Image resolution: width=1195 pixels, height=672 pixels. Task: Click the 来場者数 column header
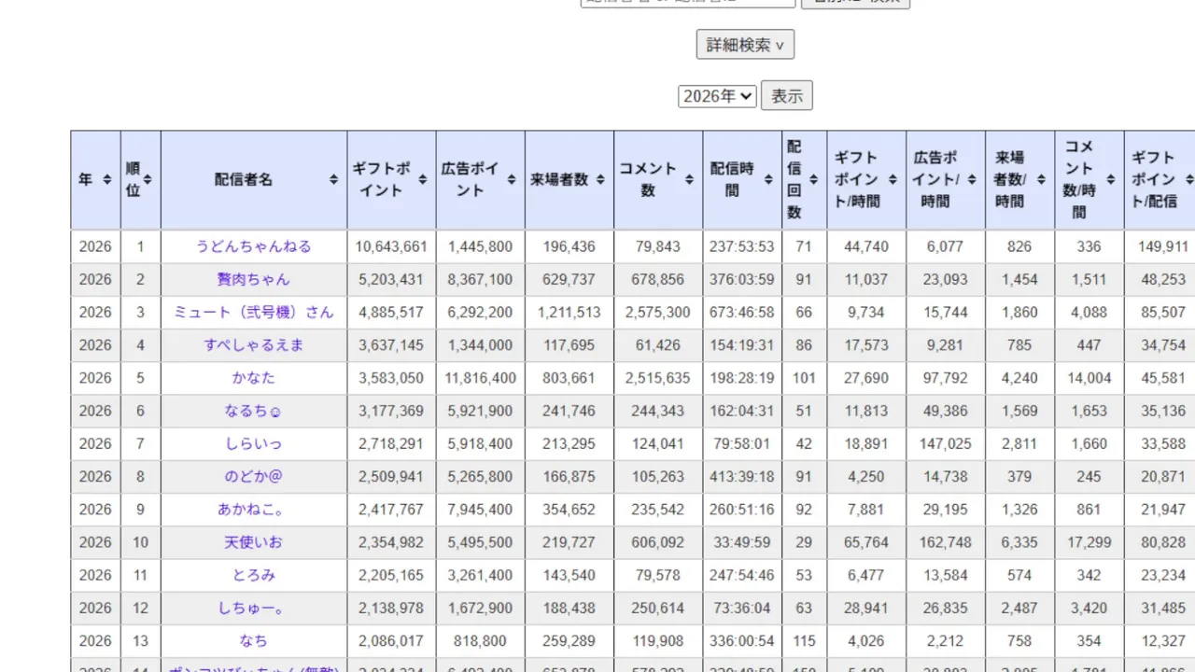coord(569,180)
